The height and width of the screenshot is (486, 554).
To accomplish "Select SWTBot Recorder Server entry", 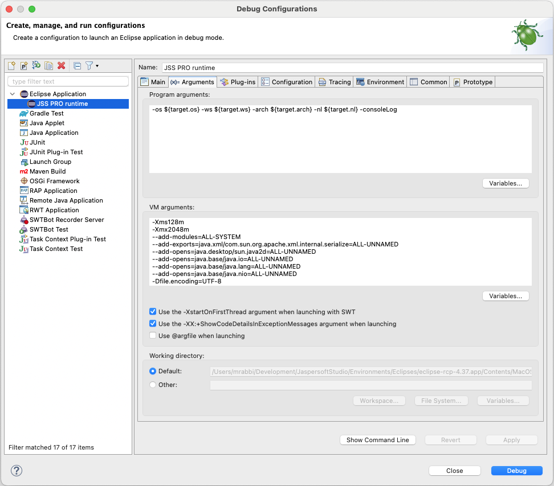I will pos(67,220).
